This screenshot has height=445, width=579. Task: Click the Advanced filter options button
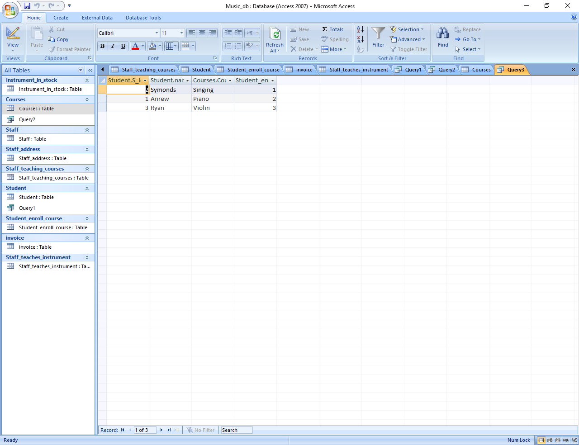[x=408, y=39]
